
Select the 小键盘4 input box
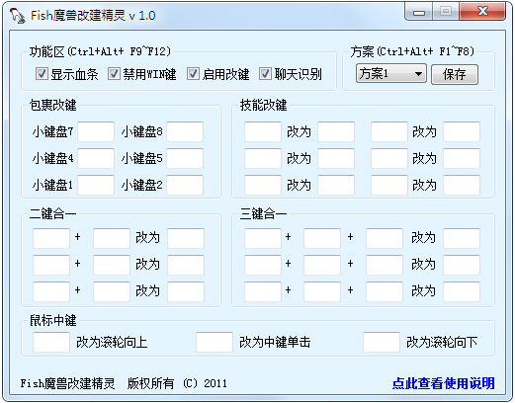tap(96, 158)
